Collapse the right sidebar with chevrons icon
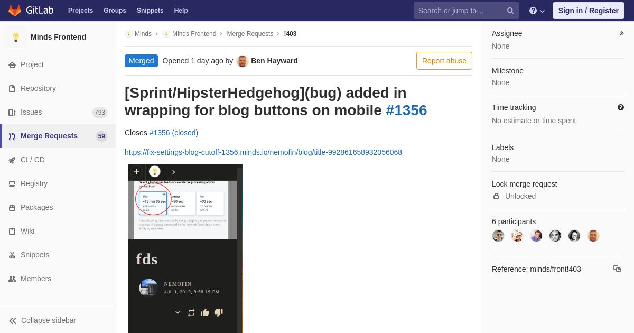The width and height of the screenshot is (634, 333). (621, 33)
